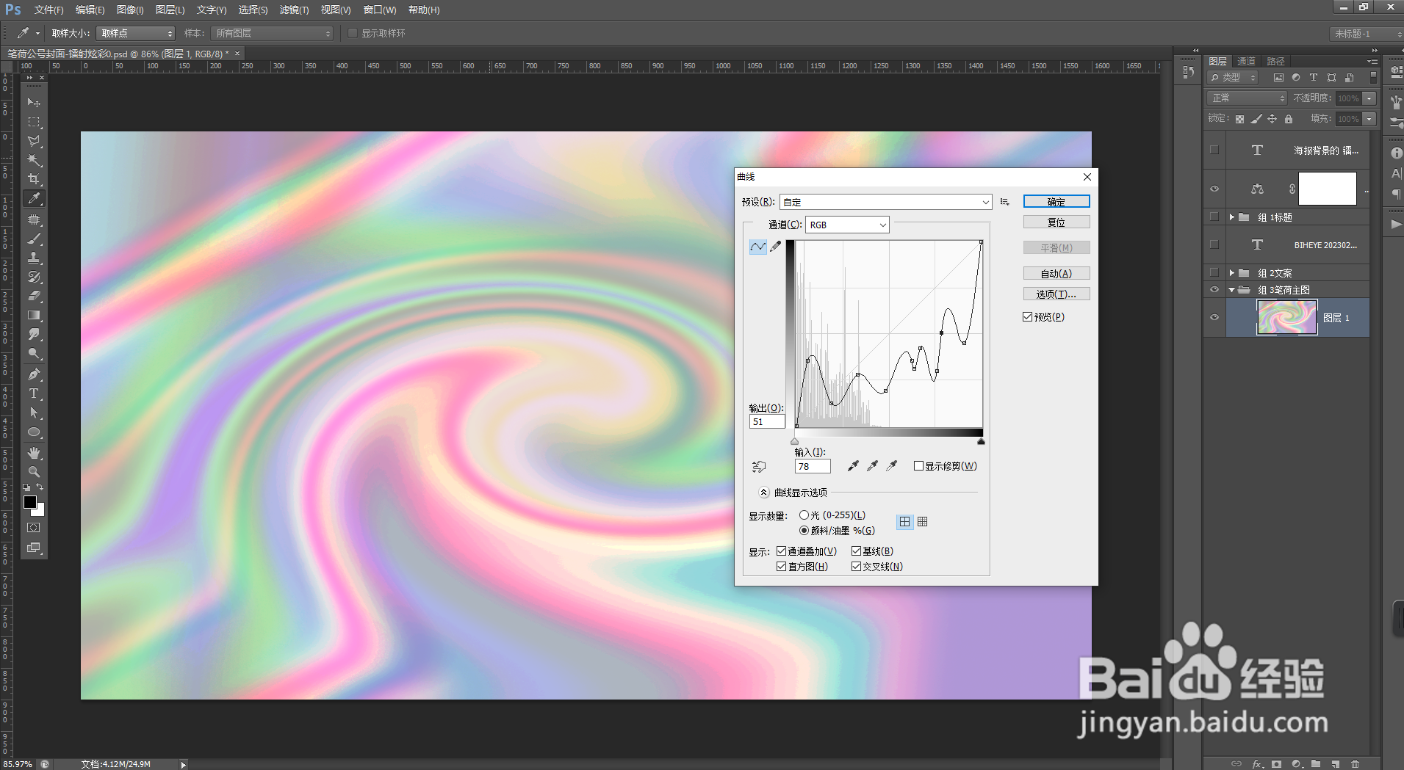Select the Horizontal Type tool
Image resolution: width=1404 pixels, height=770 pixels.
tap(34, 393)
